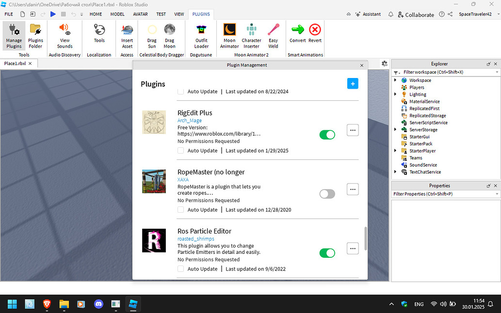Expand the StarterPlayer tree item
This screenshot has height=313, width=501.
pos(395,151)
